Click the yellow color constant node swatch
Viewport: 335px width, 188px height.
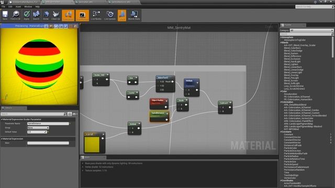pos(92,145)
